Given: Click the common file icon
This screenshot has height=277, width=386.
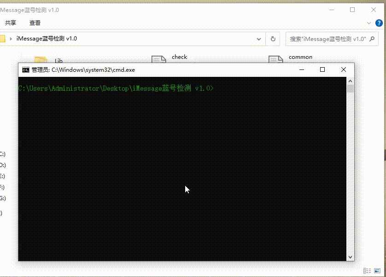Looking at the screenshot, I should [276, 59].
